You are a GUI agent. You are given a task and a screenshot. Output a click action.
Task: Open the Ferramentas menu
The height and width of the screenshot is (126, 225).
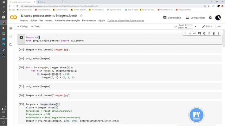(x=89, y=21)
